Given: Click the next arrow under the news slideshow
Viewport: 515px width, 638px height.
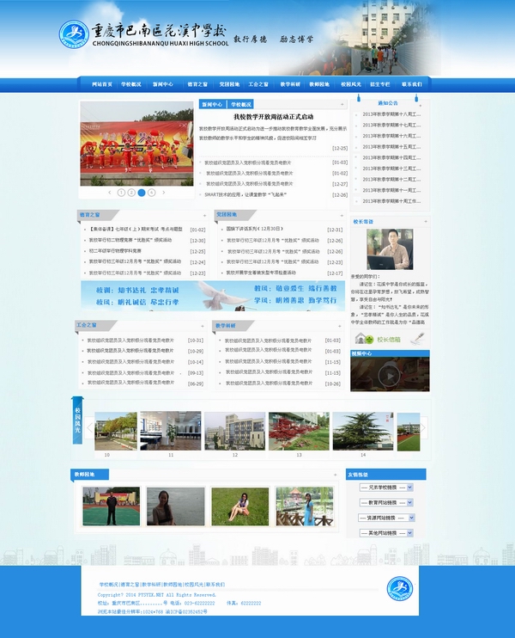Looking at the screenshot, I should [163, 193].
